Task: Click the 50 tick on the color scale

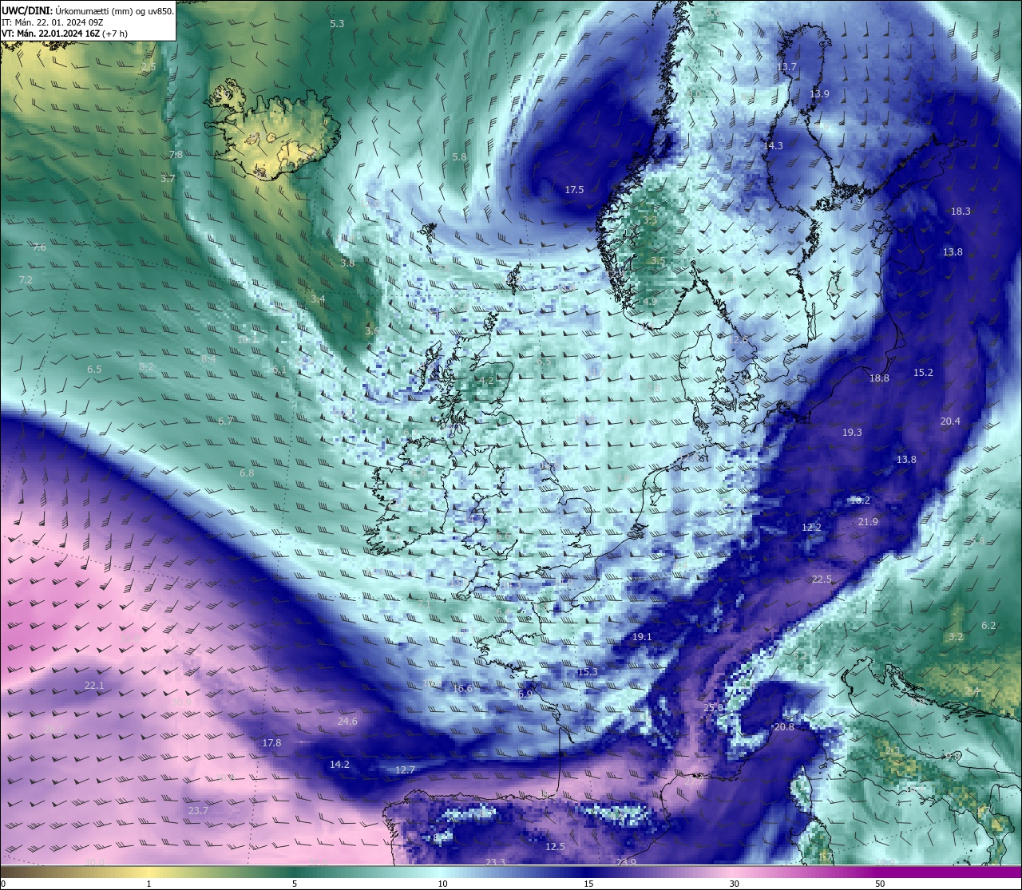Action: tap(880, 884)
